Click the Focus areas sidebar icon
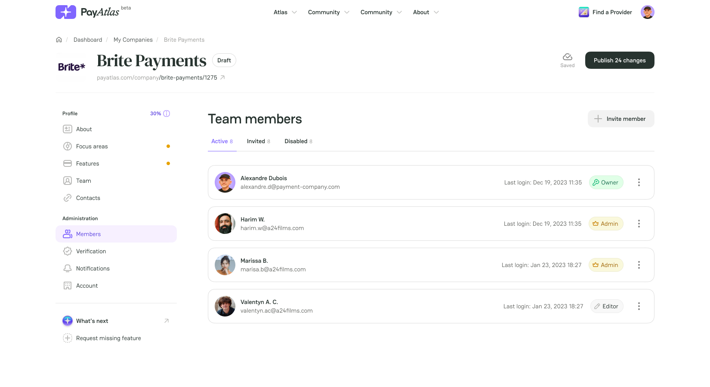The width and height of the screenshot is (710, 387). [68, 146]
